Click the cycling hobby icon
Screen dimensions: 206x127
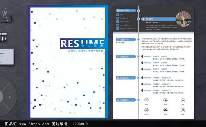coord(146,110)
